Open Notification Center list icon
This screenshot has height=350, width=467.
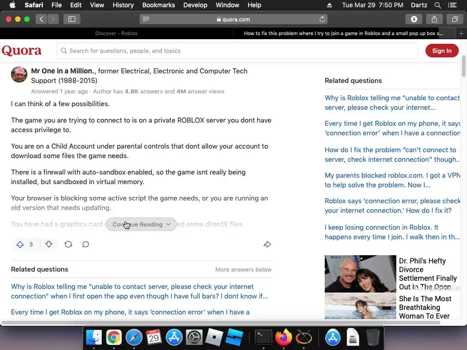(452, 5)
